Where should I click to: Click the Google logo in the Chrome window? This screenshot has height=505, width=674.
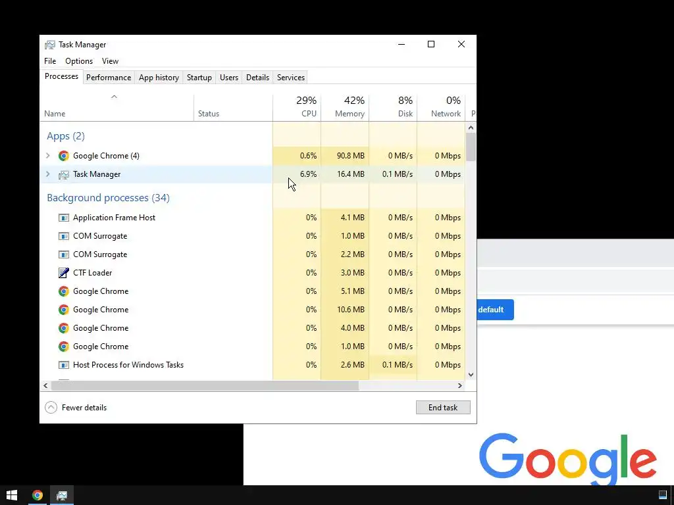point(568,458)
